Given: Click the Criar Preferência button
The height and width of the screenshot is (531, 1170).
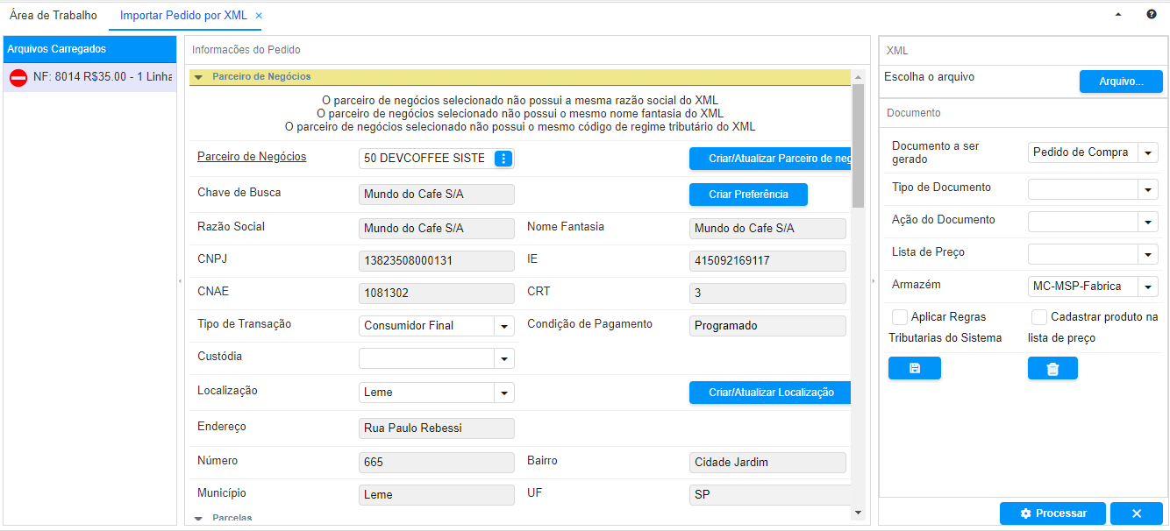Looking at the screenshot, I should [747, 195].
